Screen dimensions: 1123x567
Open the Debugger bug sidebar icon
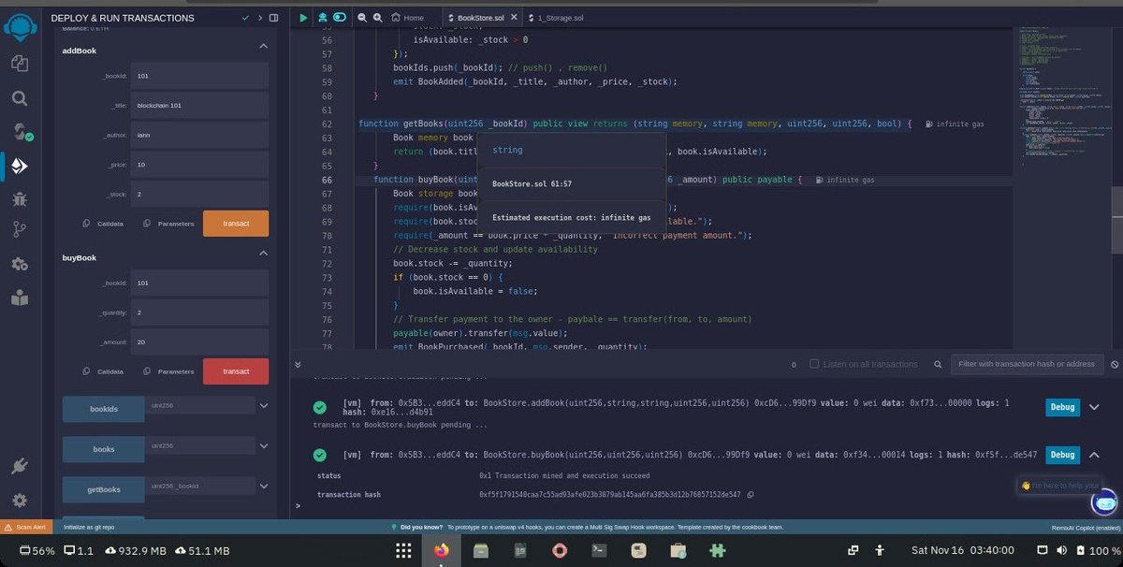point(20,198)
